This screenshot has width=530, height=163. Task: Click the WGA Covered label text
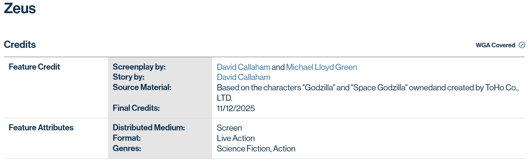pyautogui.click(x=495, y=45)
